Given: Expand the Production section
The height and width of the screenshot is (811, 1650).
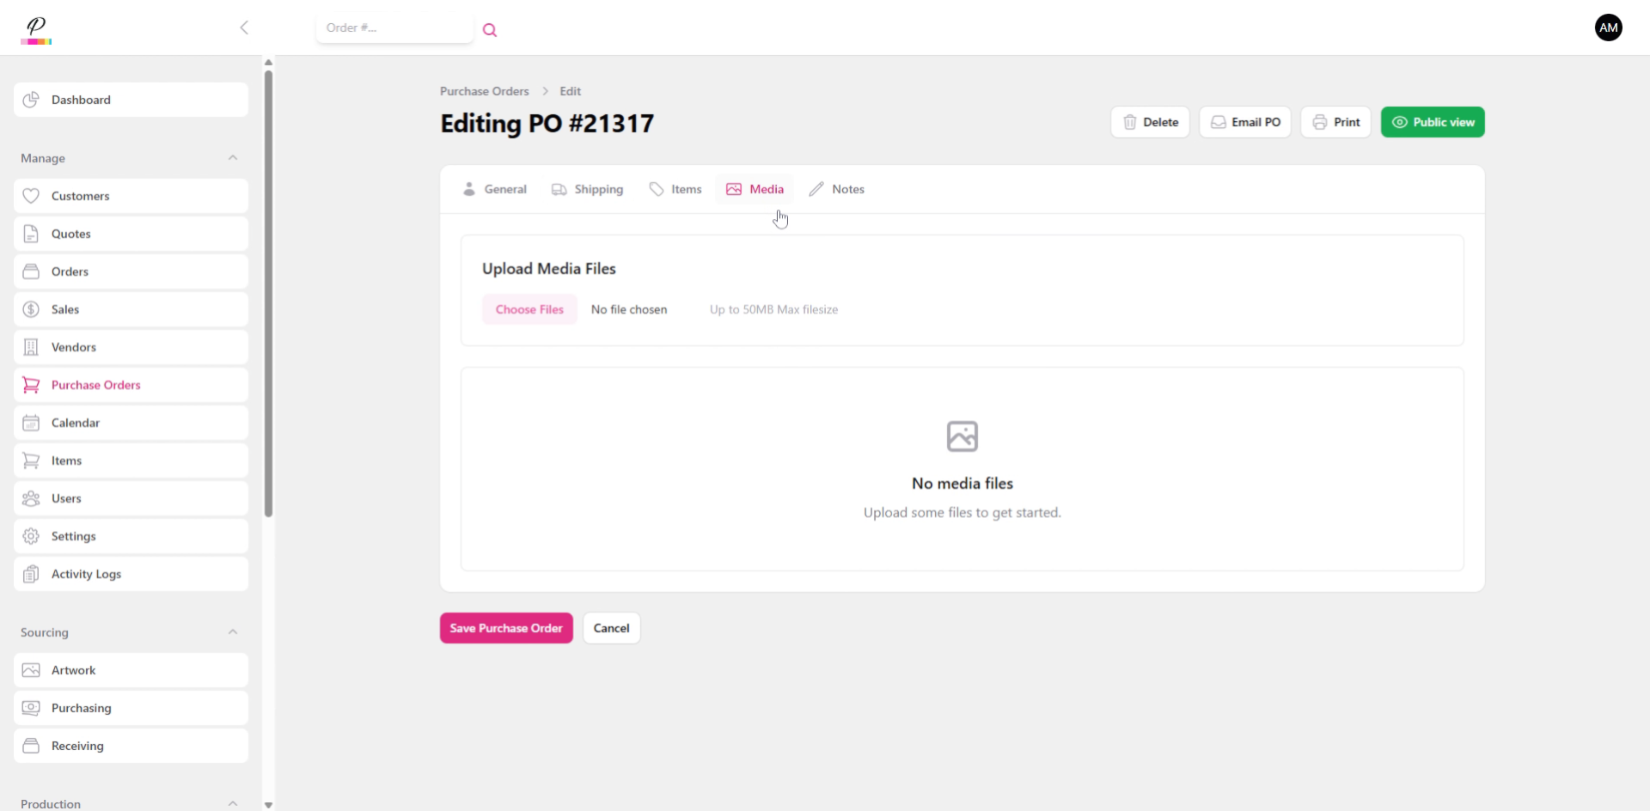Looking at the screenshot, I should pos(233,802).
